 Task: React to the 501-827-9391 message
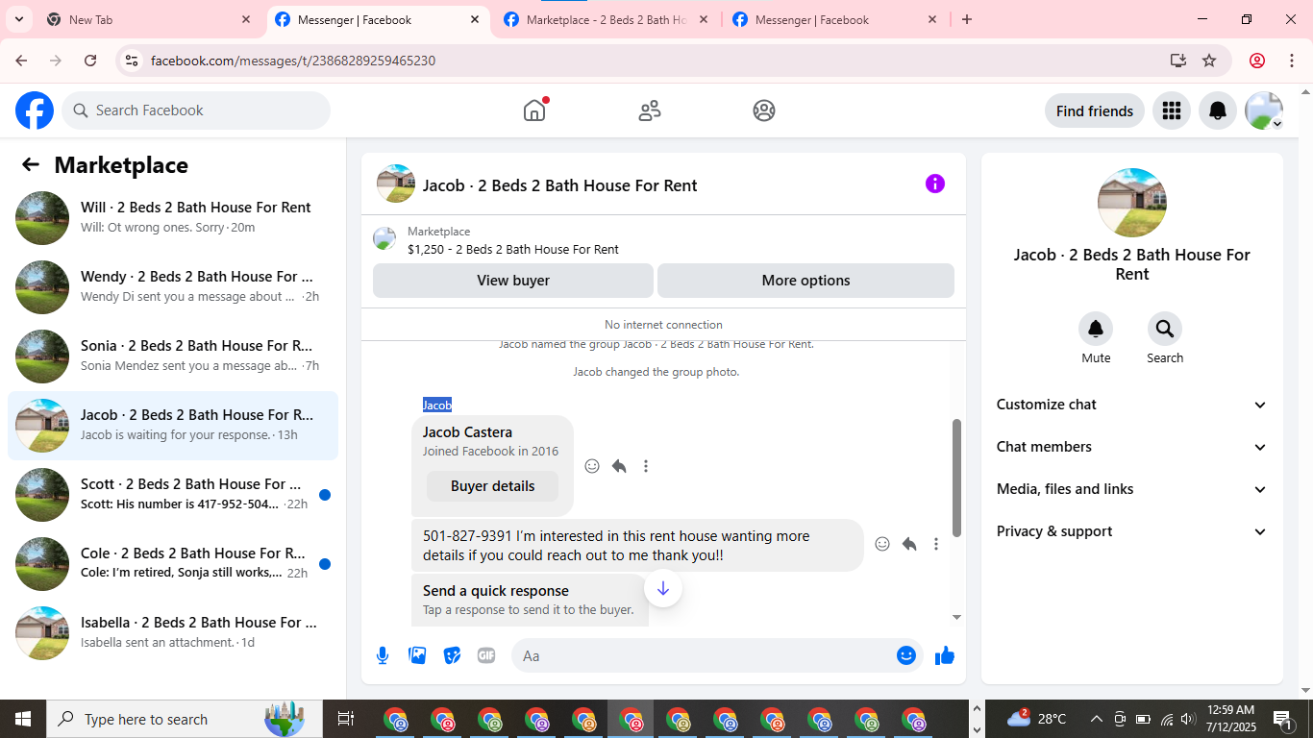pos(882,544)
